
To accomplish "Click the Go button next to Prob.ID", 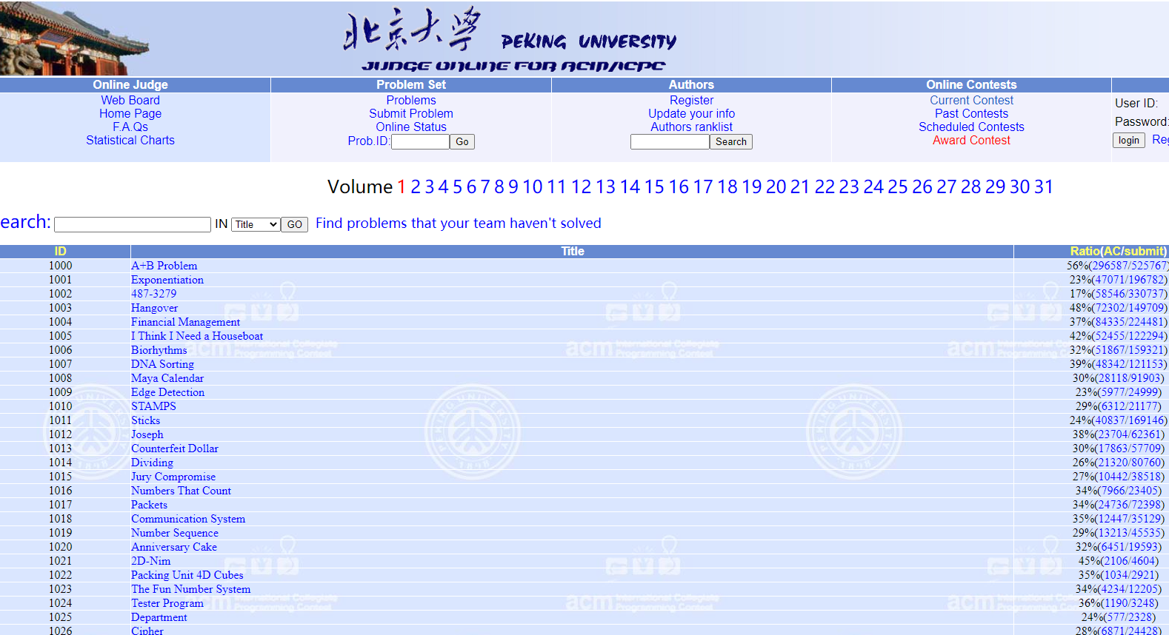I will [x=462, y=141].
